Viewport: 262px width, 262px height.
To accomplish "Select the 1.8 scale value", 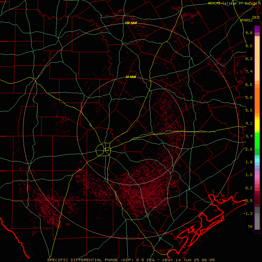I will click(249, 162).
